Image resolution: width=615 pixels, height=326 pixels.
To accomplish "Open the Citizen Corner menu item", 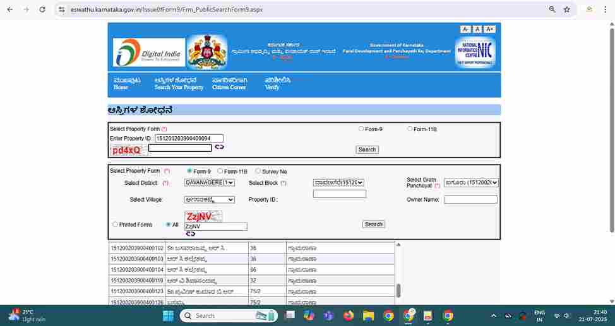I will (229, 84).
